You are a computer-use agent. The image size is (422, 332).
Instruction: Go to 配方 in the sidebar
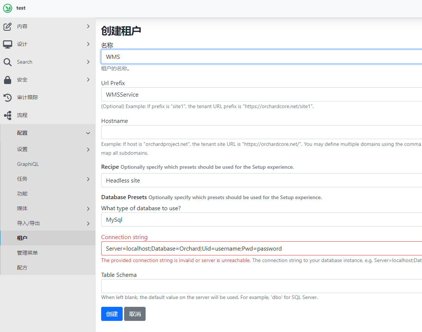[x=22, y=267]
